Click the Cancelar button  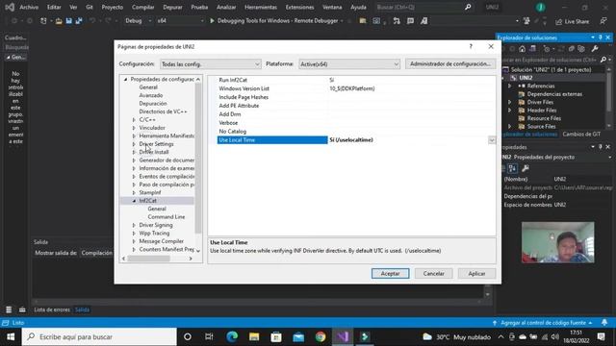[x=433, y=273]
